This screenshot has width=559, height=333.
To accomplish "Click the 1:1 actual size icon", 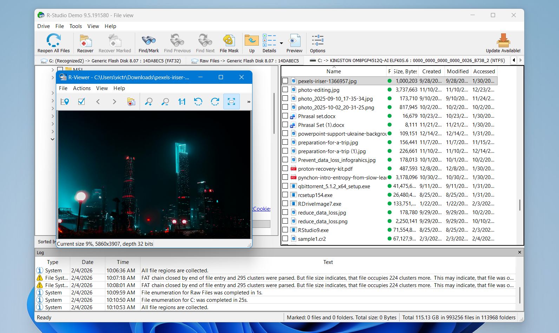I will pos(182,102).
